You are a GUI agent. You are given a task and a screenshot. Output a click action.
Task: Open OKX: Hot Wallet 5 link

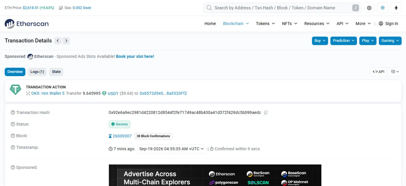tap(48, 93)
